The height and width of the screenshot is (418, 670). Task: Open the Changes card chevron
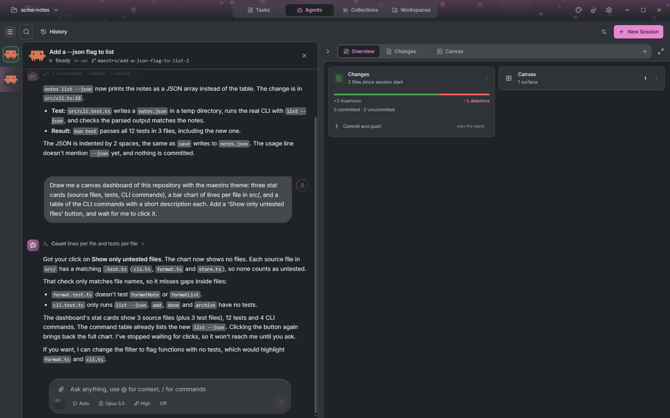[487, 78]
